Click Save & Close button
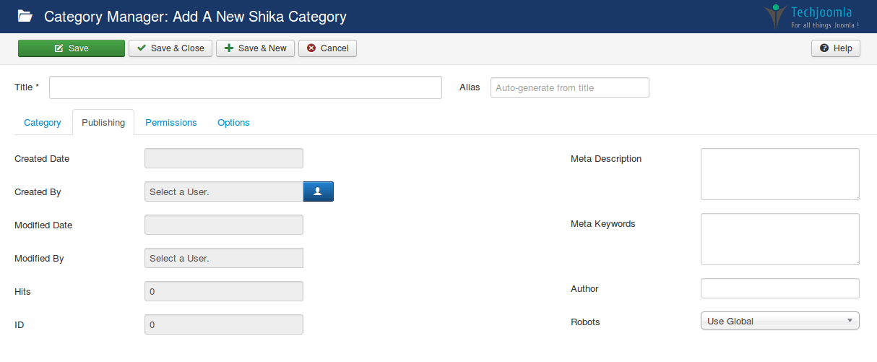Viewport: 877px width, 362px height. [x=170, y=48]
